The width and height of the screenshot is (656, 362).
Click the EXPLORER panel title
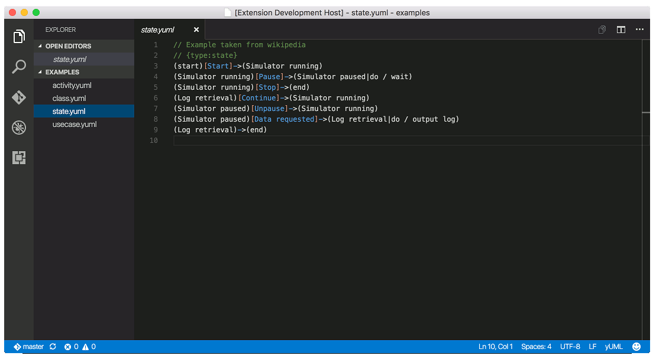(61, 30)
